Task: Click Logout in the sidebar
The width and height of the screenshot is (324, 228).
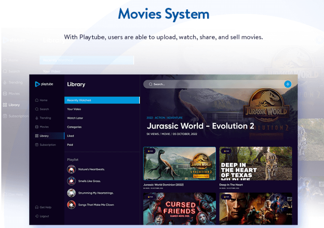Action: pyautogui.click(x=42, y=216)
